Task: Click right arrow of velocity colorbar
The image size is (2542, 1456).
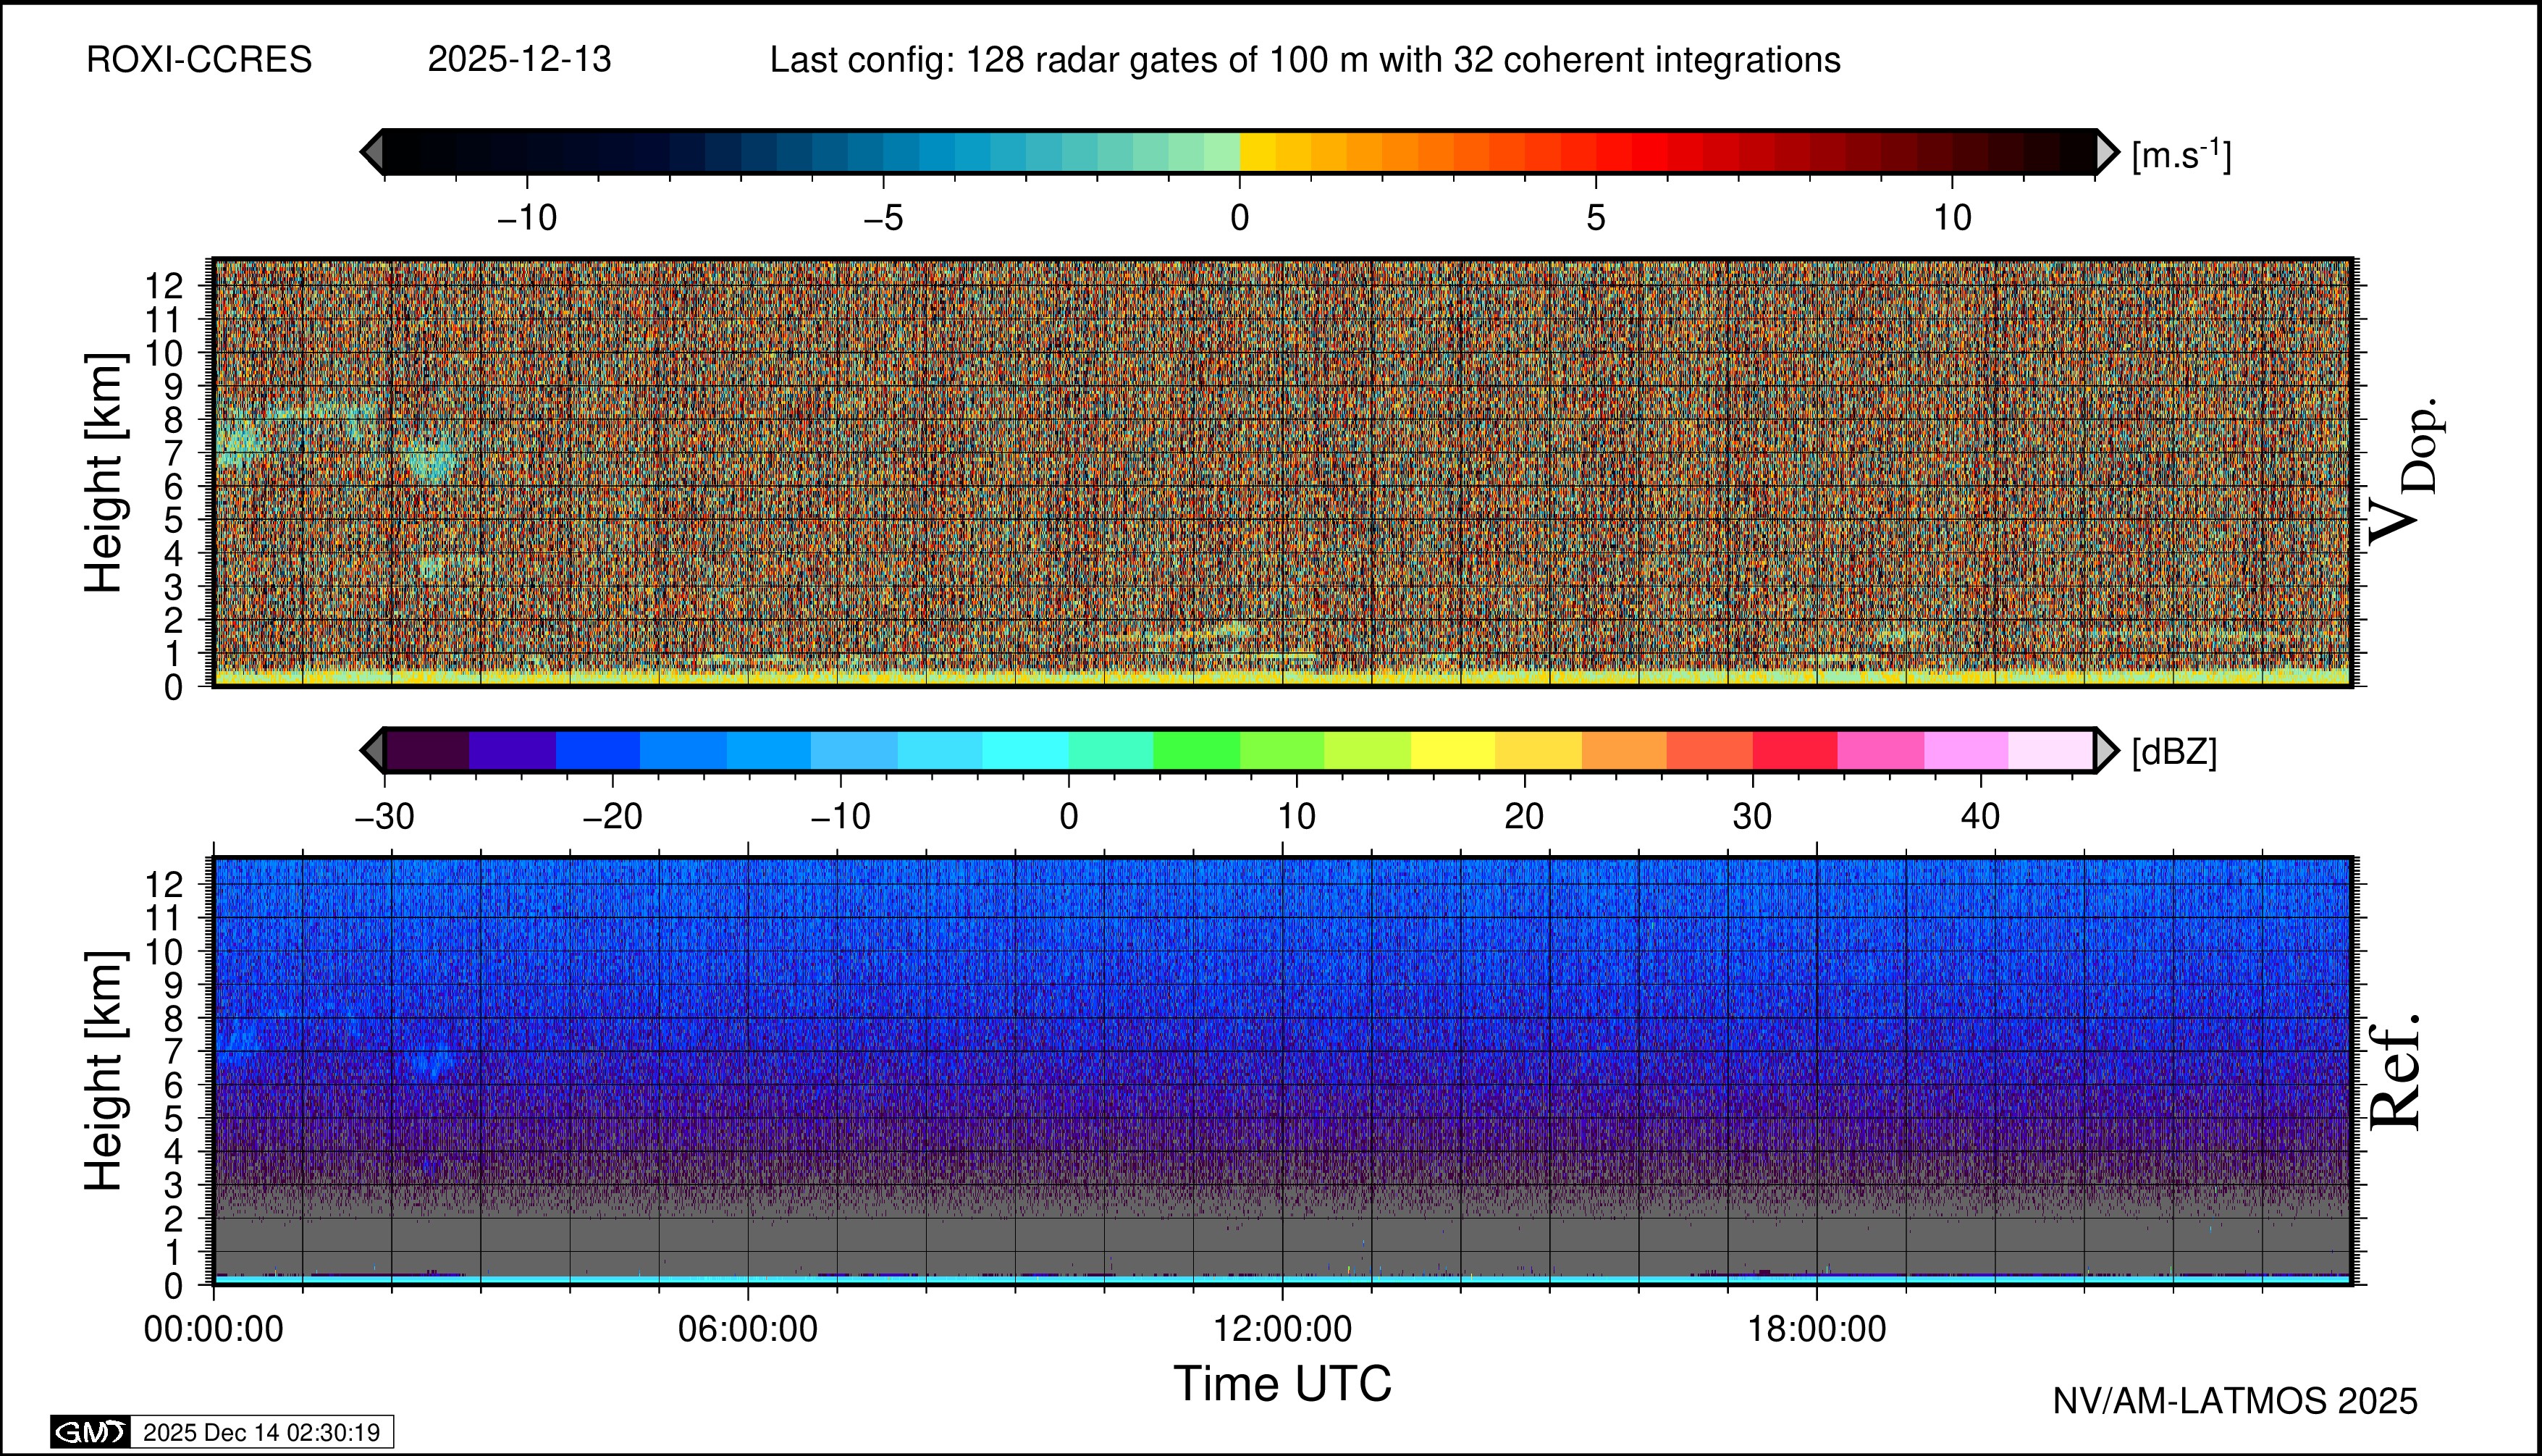Action: pyautogui.click(x=2106, y=152)
